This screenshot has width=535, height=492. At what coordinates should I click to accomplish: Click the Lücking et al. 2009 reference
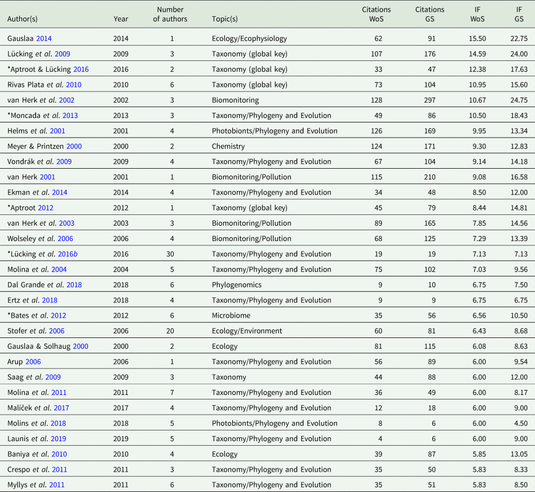coord(62,54)
